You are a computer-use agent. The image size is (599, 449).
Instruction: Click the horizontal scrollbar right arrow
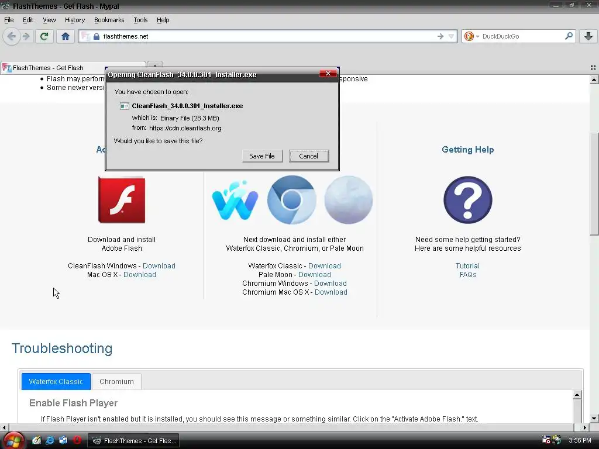[x=585, y=427]
